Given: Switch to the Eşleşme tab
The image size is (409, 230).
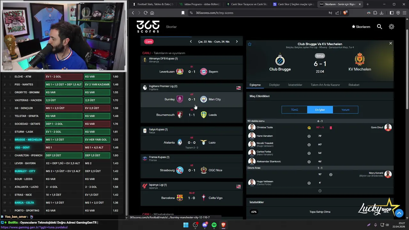Looking at the screenshot, I should pyautogui.click(x=255, y=85).
